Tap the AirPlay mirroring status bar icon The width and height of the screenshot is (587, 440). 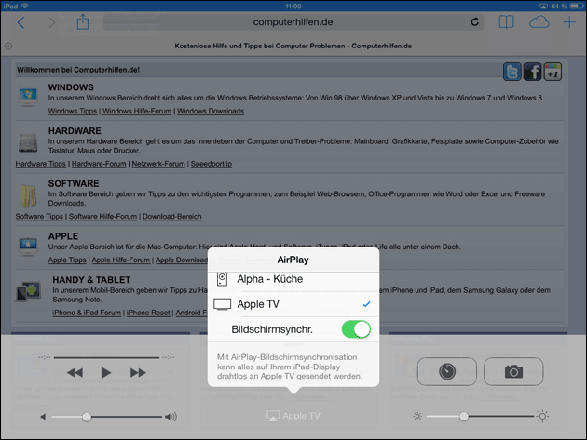(543, 6)
